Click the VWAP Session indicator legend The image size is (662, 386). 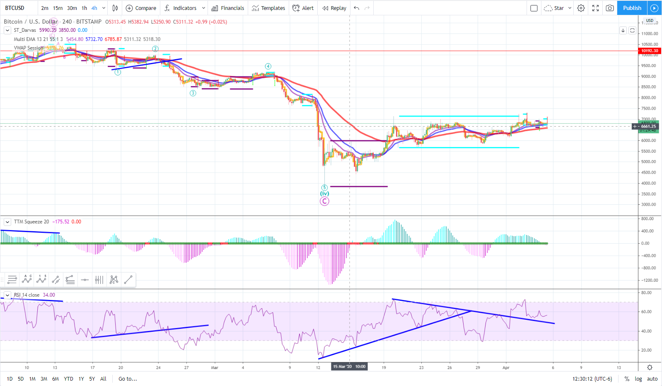point(29,48)
